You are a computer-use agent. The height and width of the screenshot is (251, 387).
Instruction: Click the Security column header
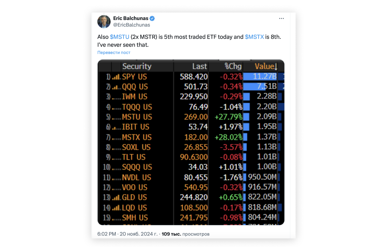coord(137,66)
